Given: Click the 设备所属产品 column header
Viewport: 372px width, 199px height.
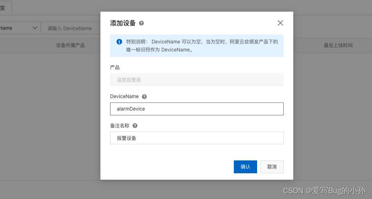Looking at the screenshot, I should (70, 45).
